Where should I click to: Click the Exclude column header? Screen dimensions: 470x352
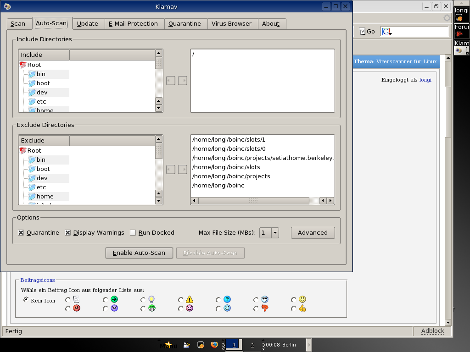click(x=44, y=140)
